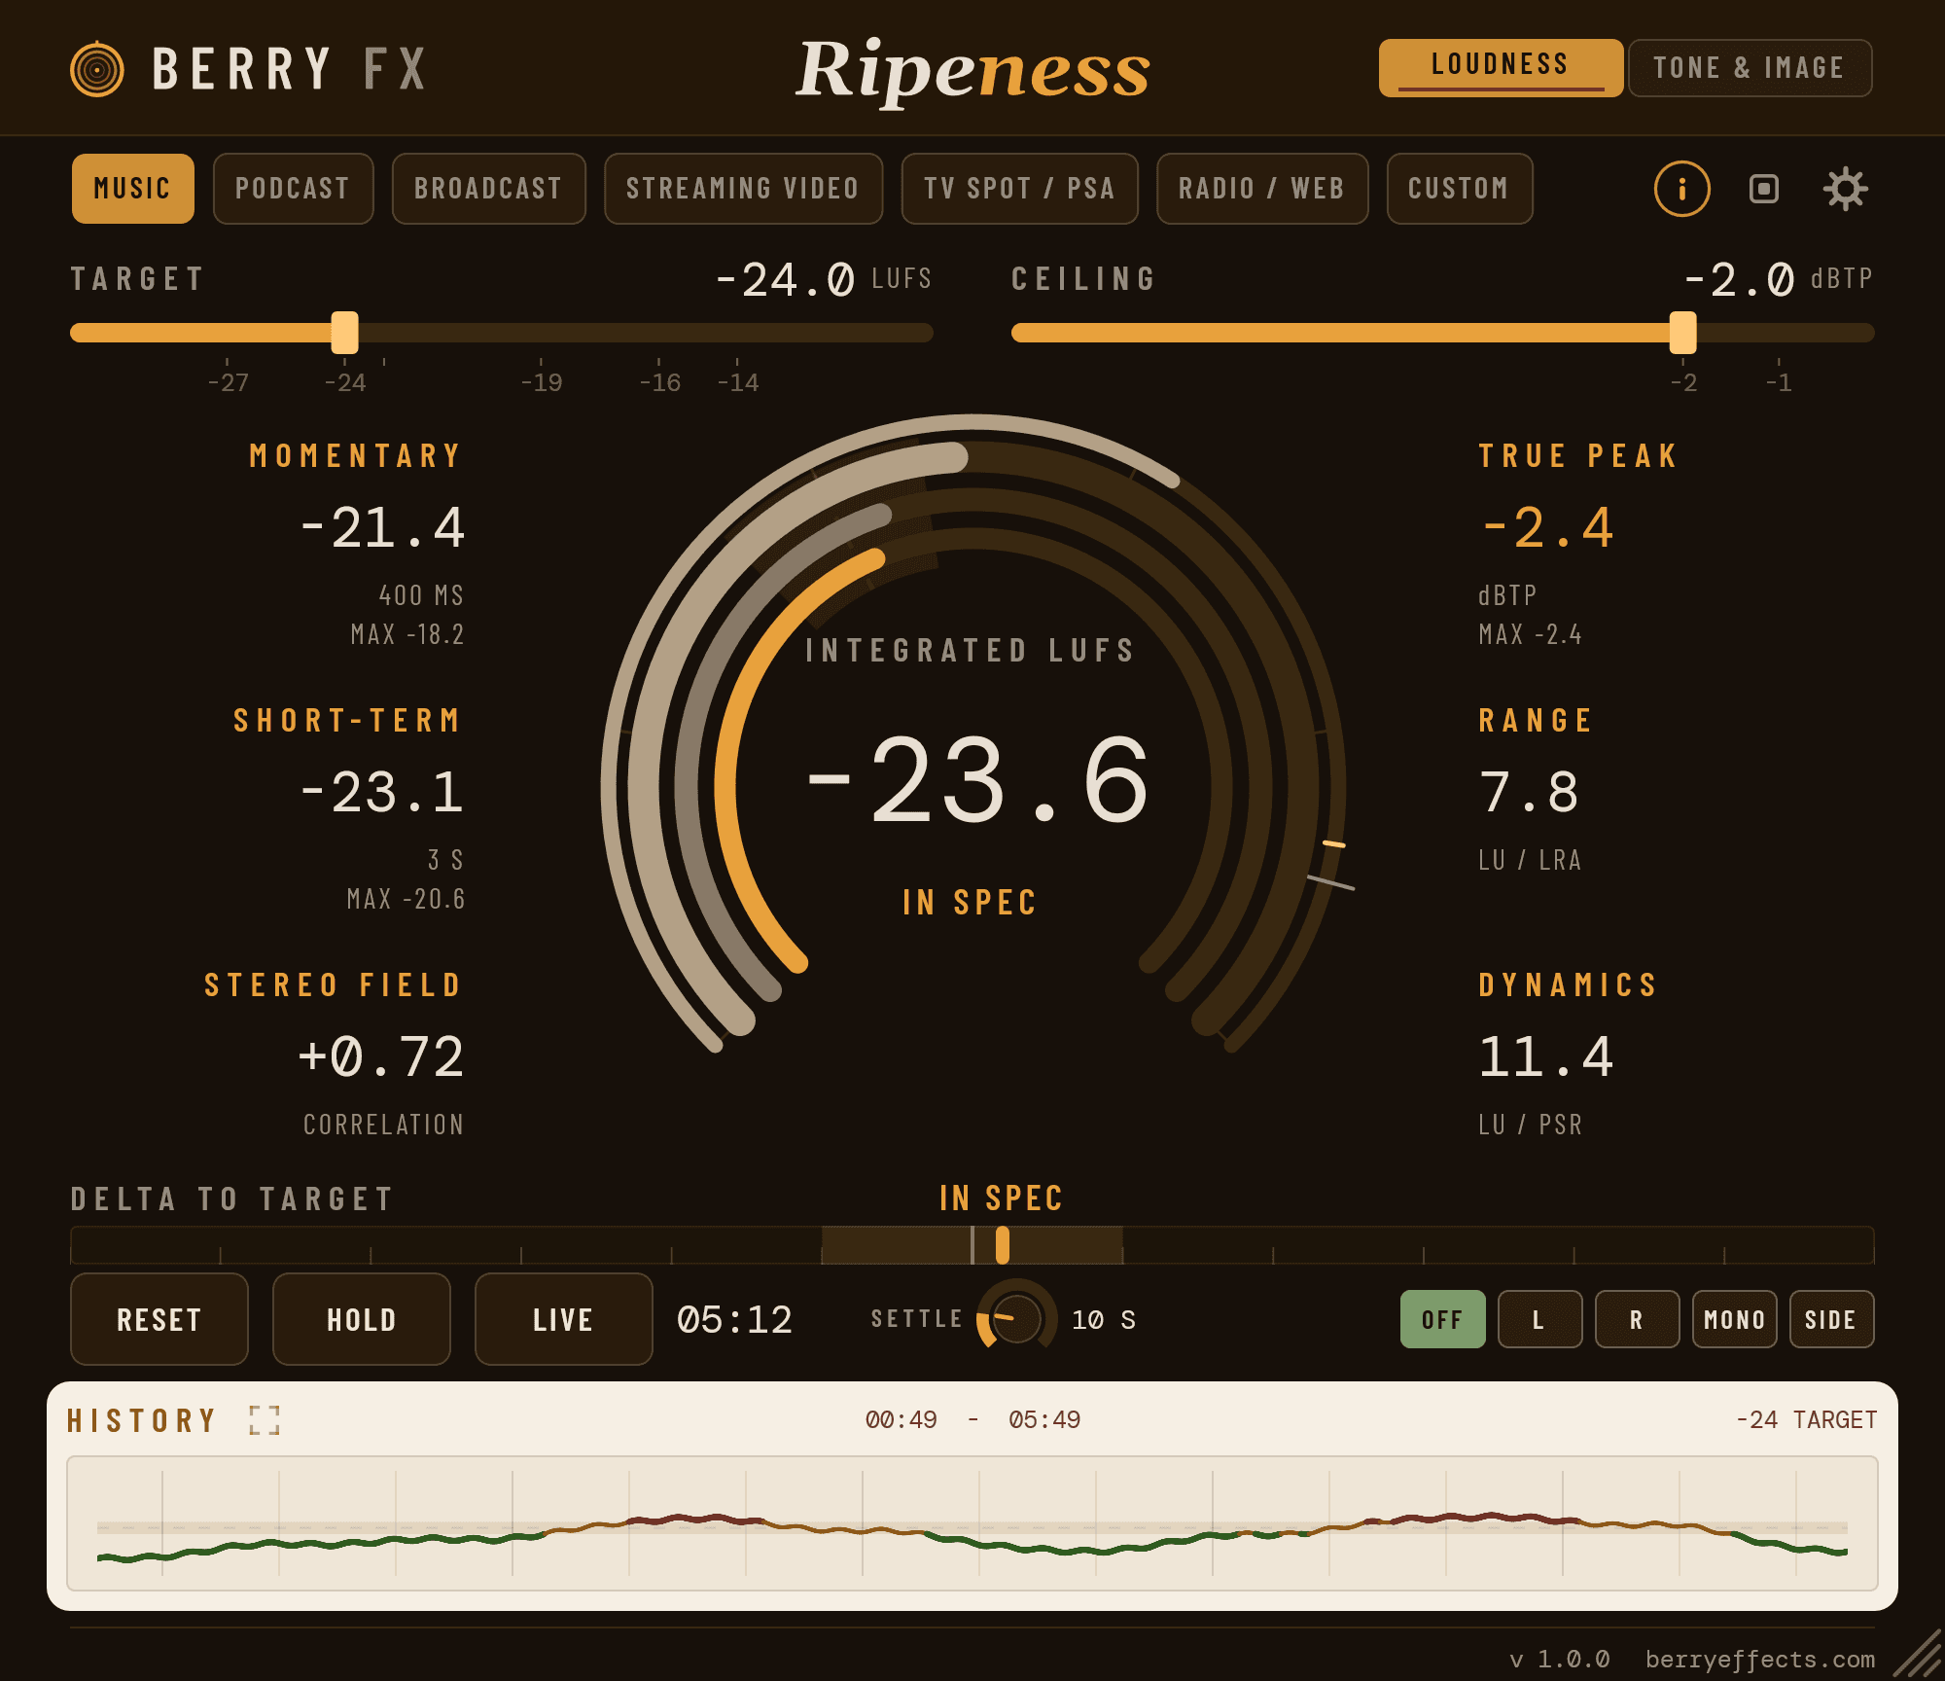Click the Target value -24.0 LUFS
Screen dimensions: 1945x1681
point(823,280)
